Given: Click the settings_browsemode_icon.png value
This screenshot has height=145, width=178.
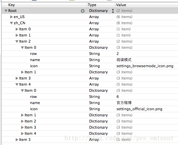Looking at the screenshot, I should (x=145, y=66).
